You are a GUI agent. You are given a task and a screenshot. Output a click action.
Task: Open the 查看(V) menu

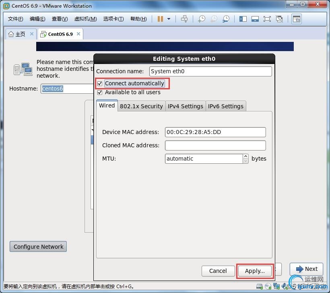(x=60, y=19)
